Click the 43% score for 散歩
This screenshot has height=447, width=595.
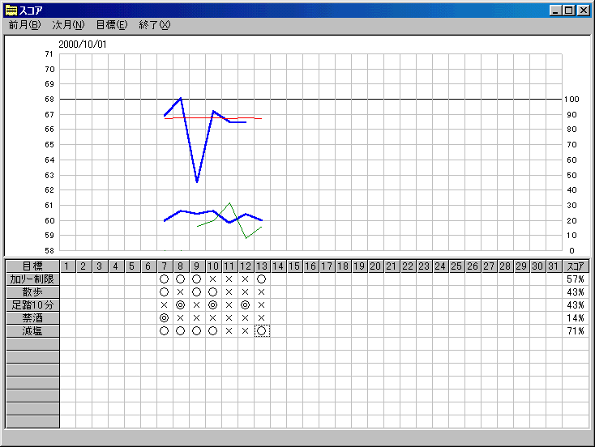pyautogui.click(x=576, y=292)
